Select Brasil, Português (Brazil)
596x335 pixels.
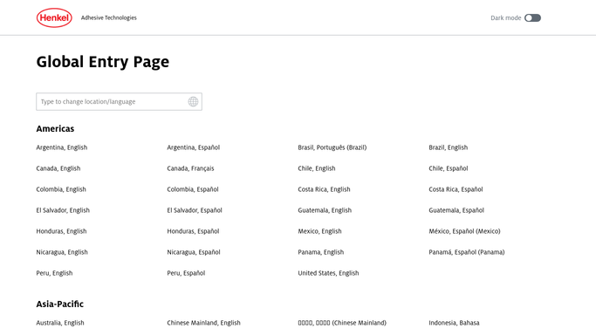point(332,147)
